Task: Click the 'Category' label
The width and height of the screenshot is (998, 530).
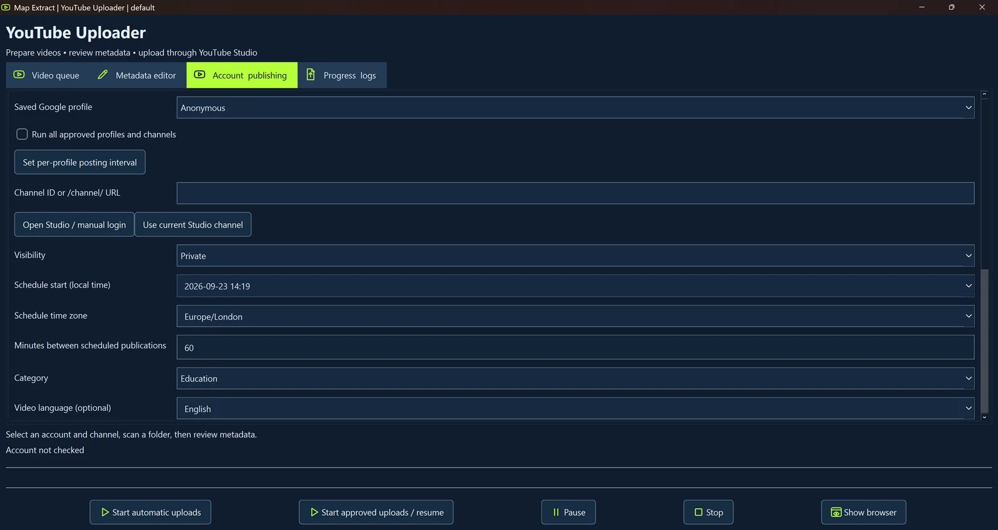Action: [x=31, y=378]
